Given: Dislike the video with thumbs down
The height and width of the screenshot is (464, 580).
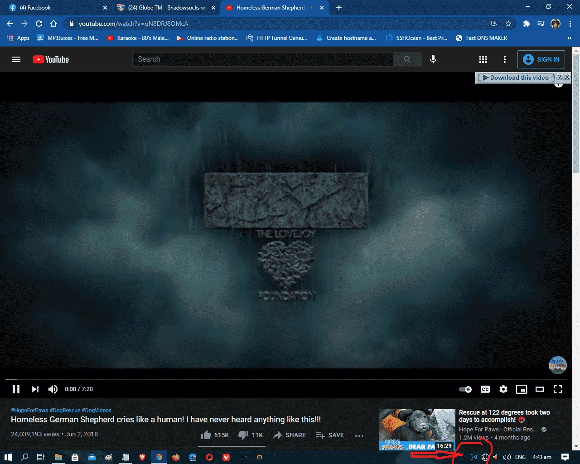Looking at the screenshot, I should (x=251, y=435).
